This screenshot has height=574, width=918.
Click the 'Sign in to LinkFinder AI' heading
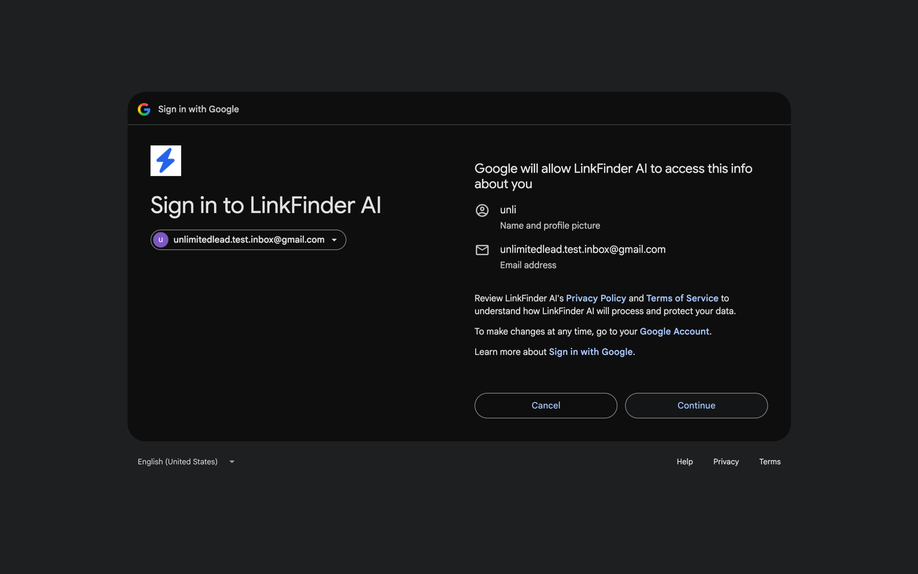click(x=266, y=205)
